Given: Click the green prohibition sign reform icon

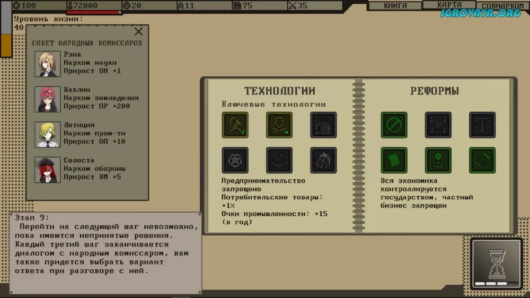Looking at the screenshot, I should point(394,125).
